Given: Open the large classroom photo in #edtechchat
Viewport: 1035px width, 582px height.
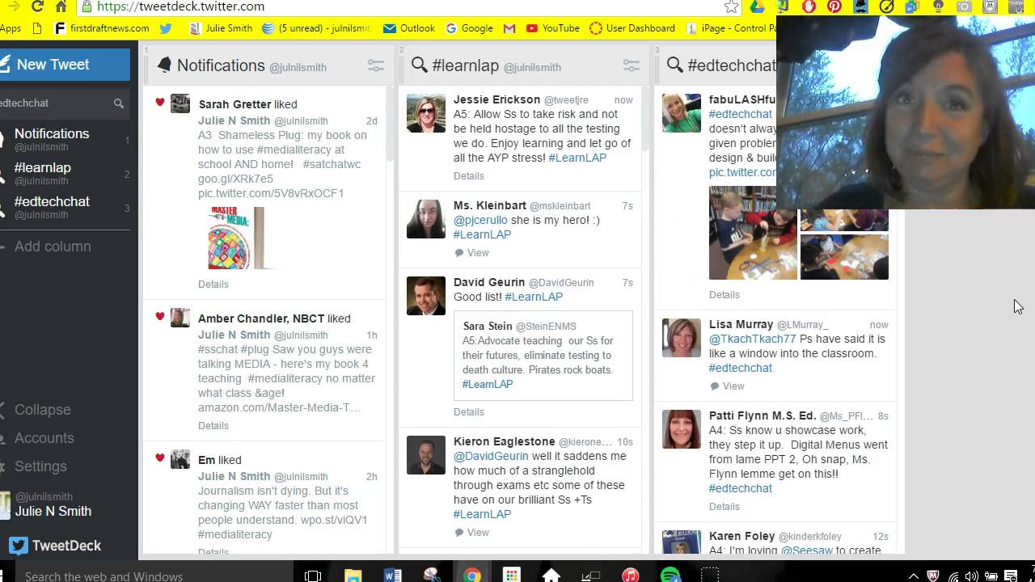Looking at the screenshot, I should 753,233.
